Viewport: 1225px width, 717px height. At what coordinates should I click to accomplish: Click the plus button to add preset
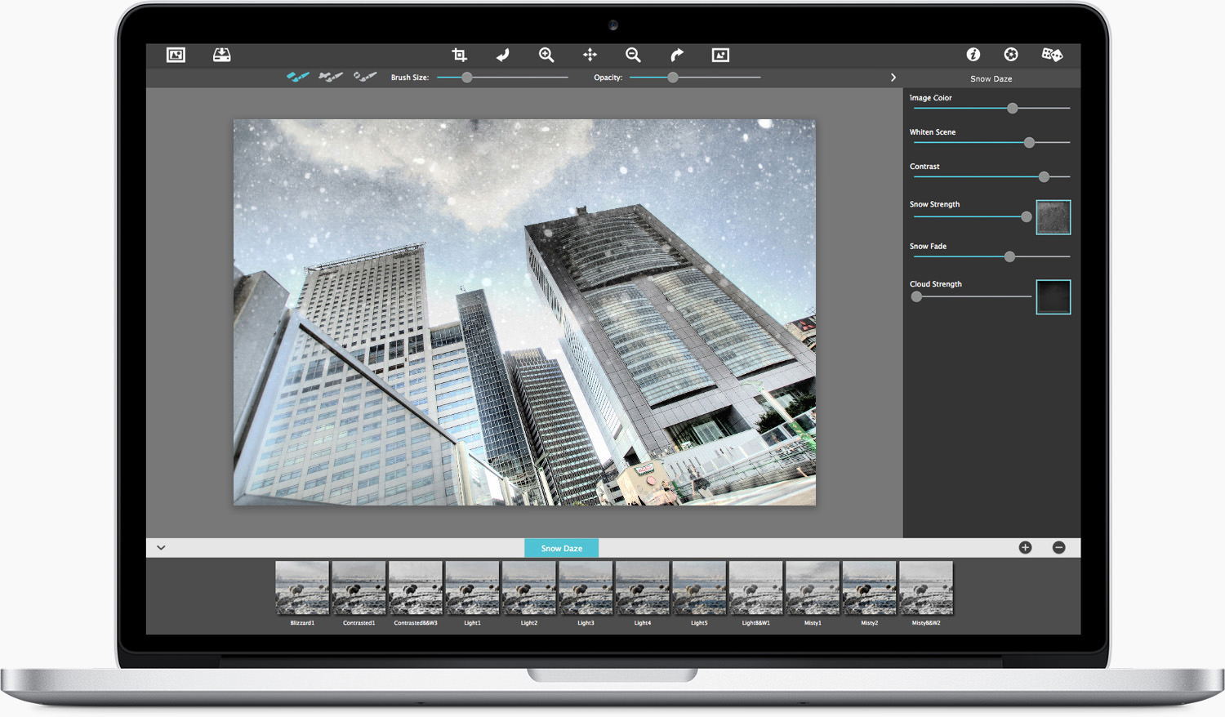(1025, 548)
